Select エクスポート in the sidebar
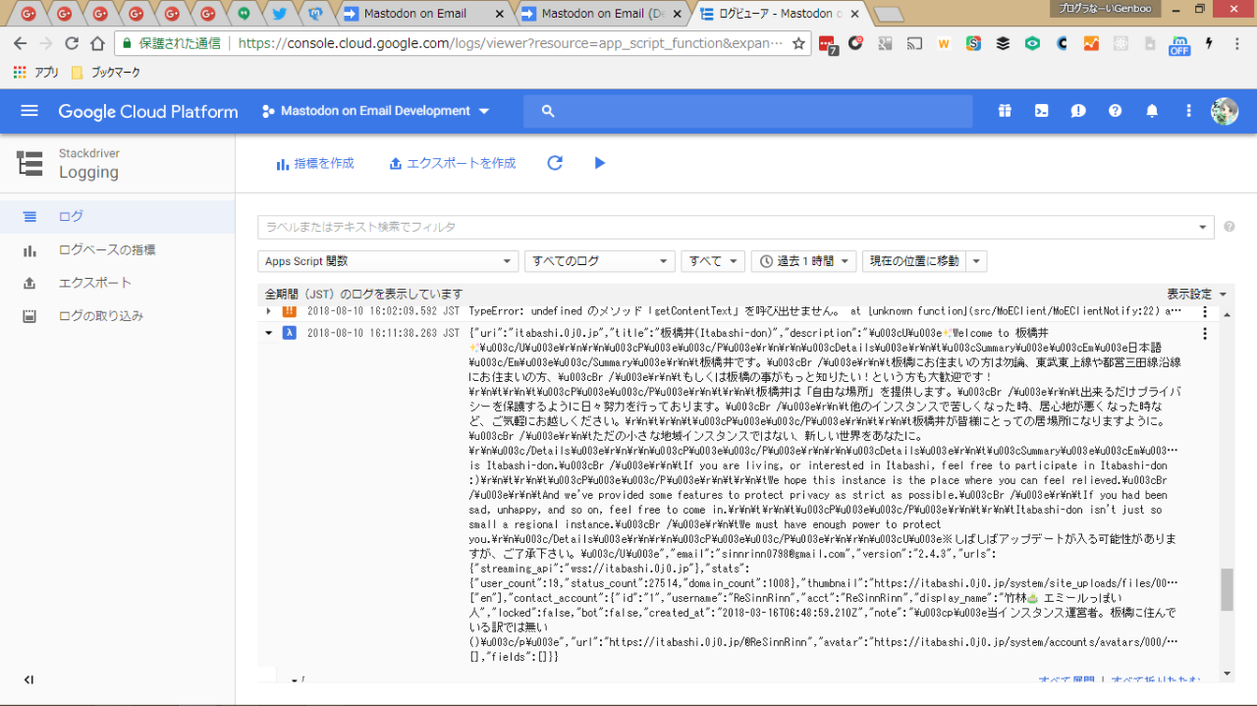Screen dimensions: 1257x706 click(x=94, y=283)
